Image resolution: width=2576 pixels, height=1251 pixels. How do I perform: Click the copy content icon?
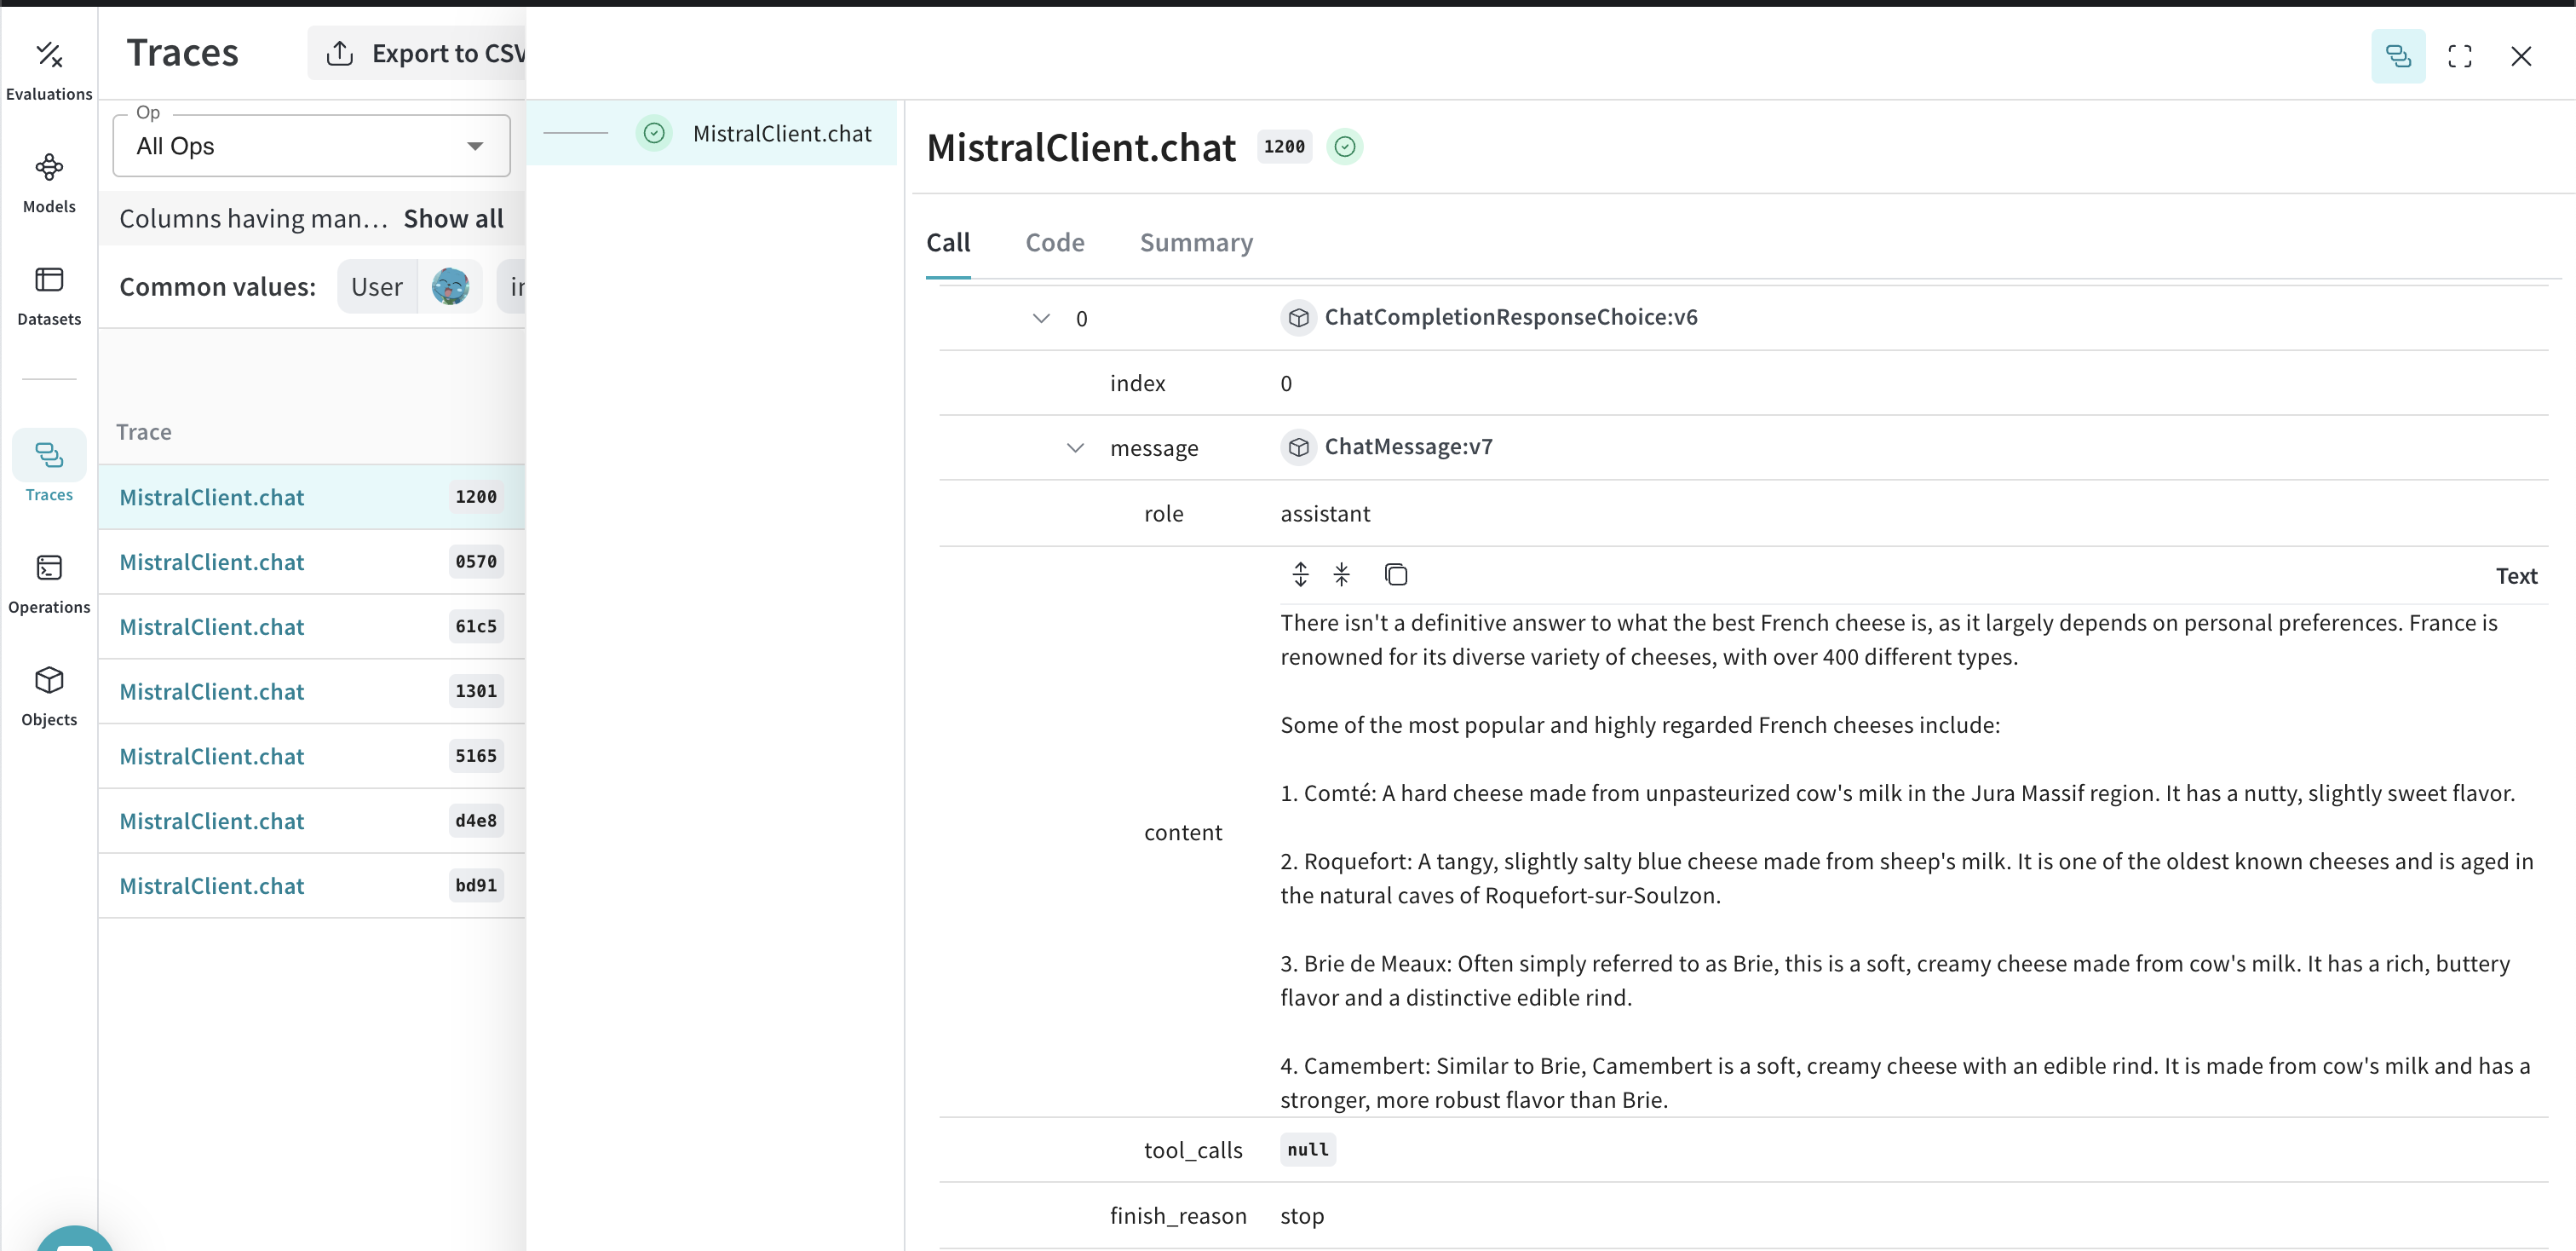tap(1396, 574)
